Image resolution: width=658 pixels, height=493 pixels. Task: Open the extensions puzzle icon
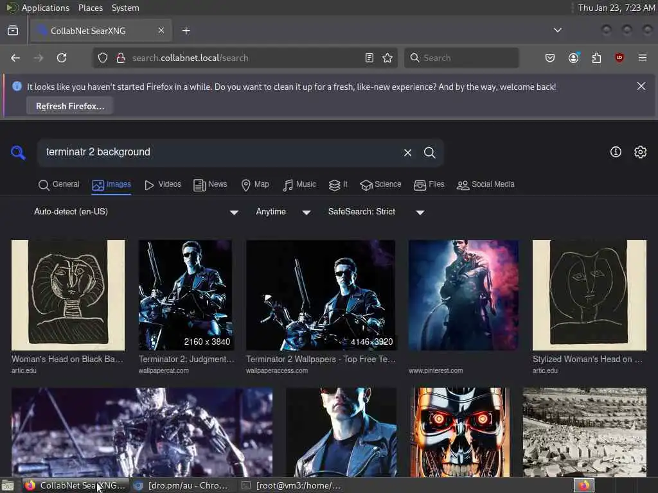click(x=596, y=58)
